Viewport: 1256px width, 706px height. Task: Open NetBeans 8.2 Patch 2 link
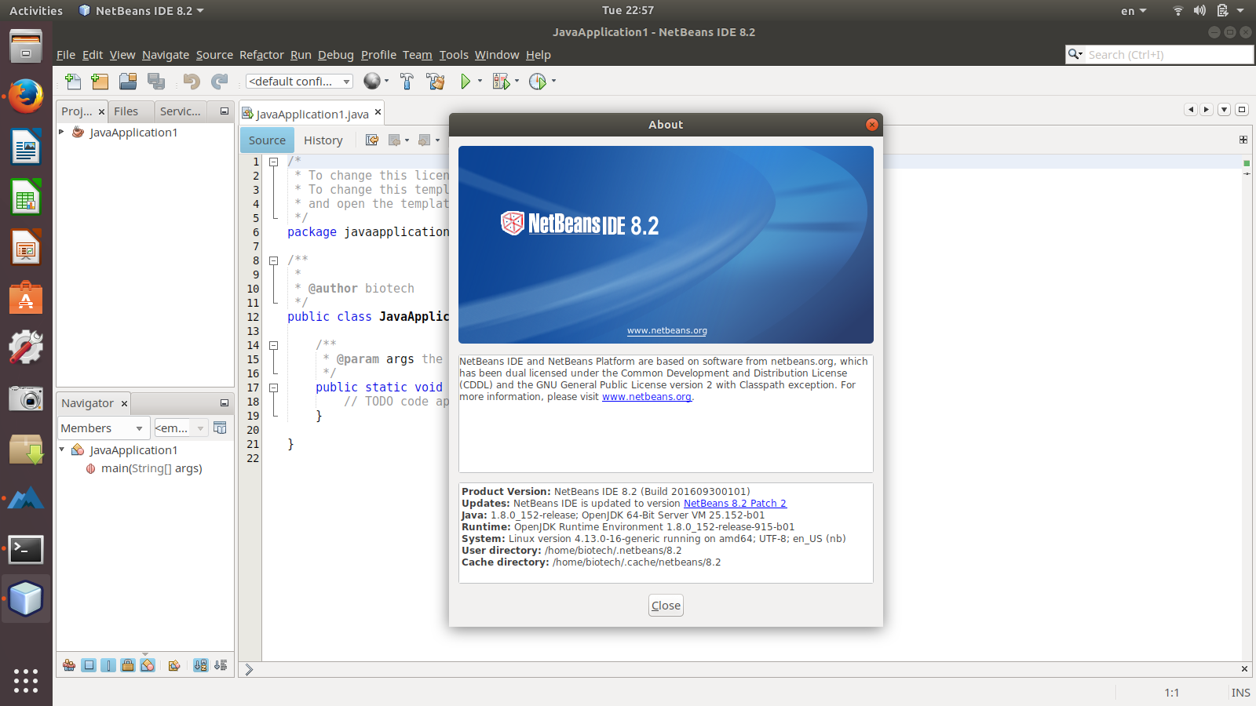pos(735,504)
